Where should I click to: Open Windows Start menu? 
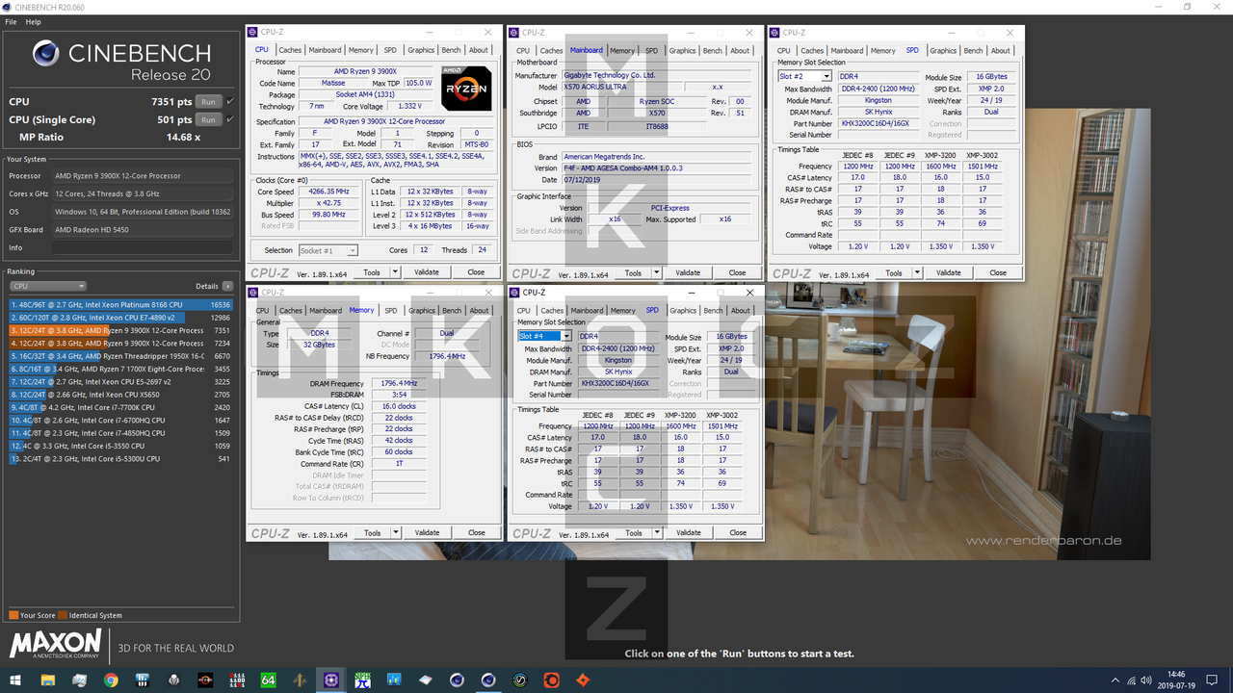tap(15, 680)
